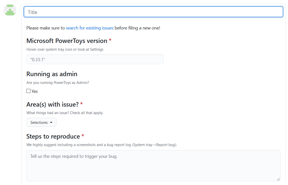
Task: Click the resize grip of the steps text area
Action: point(278,179)
